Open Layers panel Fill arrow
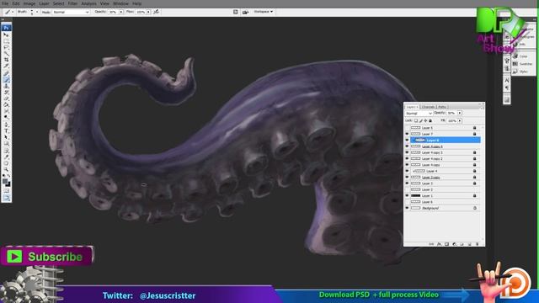 pos(460,120)
